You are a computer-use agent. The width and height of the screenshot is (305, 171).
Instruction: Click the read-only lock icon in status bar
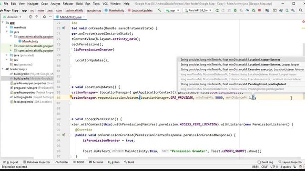point(295,167)
